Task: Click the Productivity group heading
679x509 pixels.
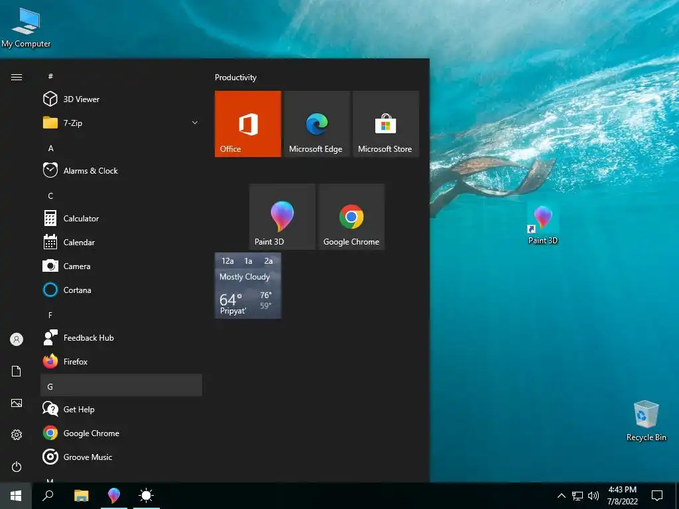Action: tap(235, 78)
